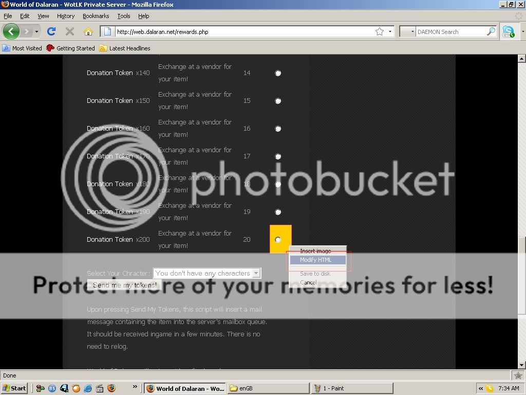
Task: Click the page scrollbar up arrow
Action: pos(521,59)
